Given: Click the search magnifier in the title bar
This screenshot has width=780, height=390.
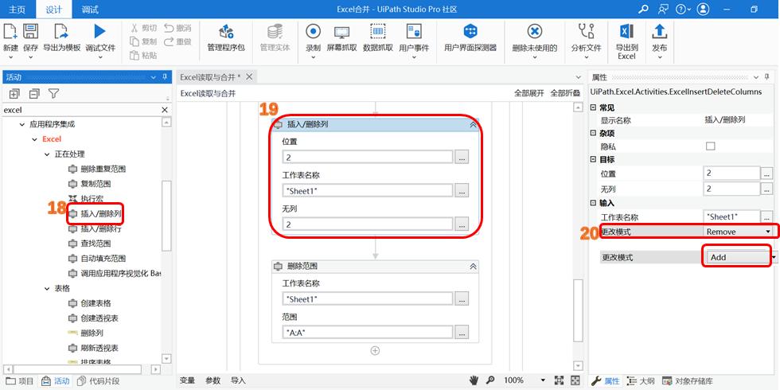Looking at the screenshot, I should tap(644, 9).
